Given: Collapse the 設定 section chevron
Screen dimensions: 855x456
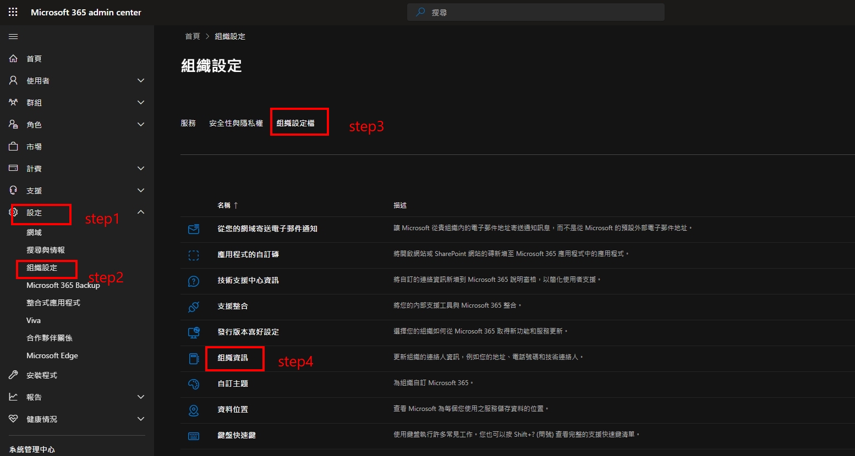Looking at the screenshot, I should (x=141, y=212).
